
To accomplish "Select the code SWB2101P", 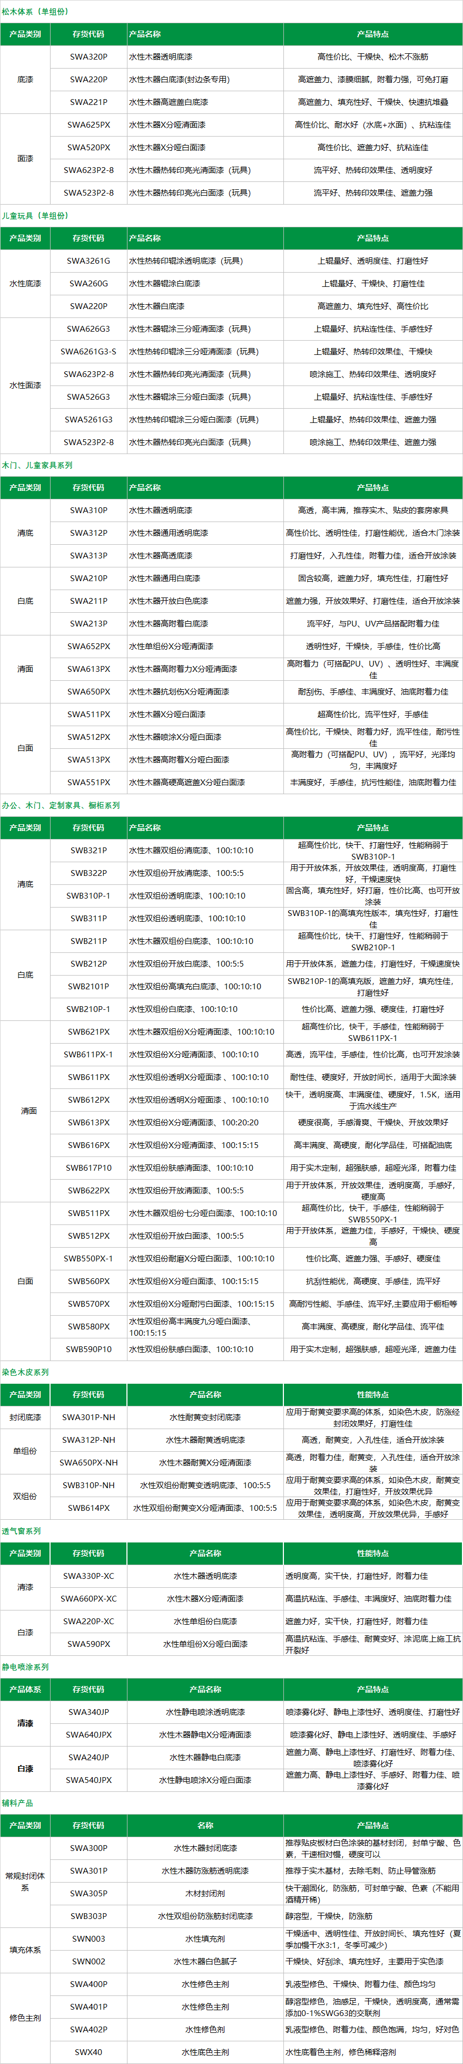I will pyautogui.click(x=88, y=986).
